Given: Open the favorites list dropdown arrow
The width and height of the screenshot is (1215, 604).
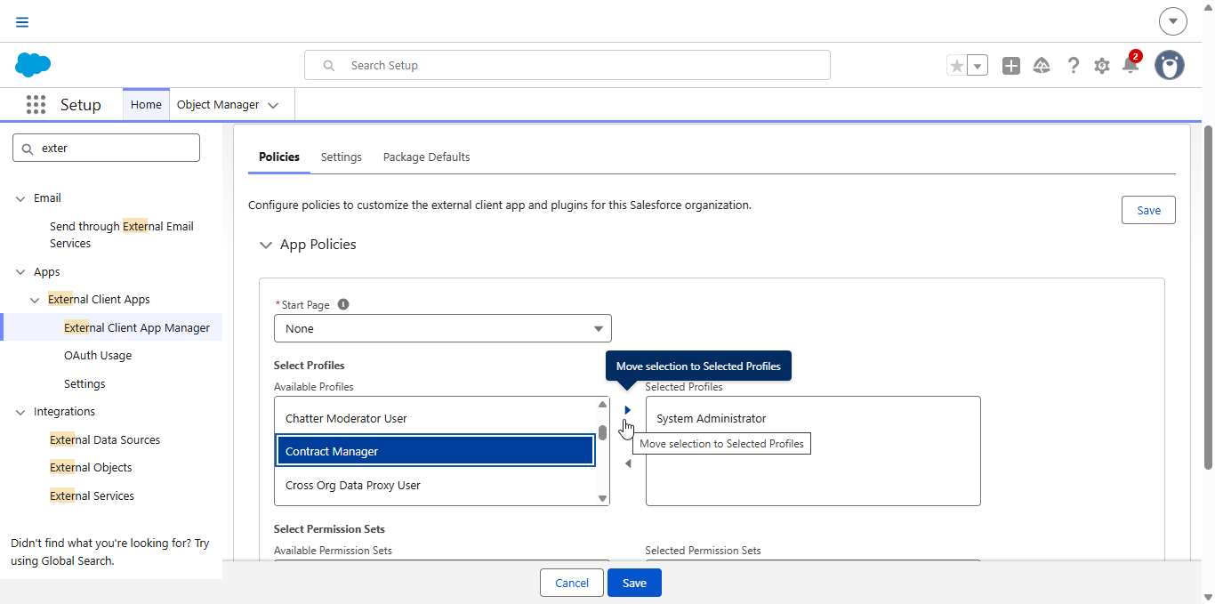Looking at the screenshot, I should click(978, 66).
